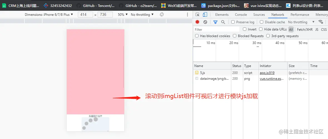Image resolution: width=328 pixels, height=139 pixels.
Task: Enable Disable cache checkbox
Action: point(262,22)
